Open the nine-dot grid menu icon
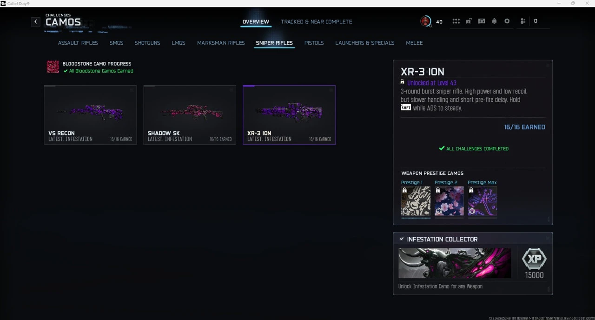Screen dimensions: 595x320 click(456, 21)
